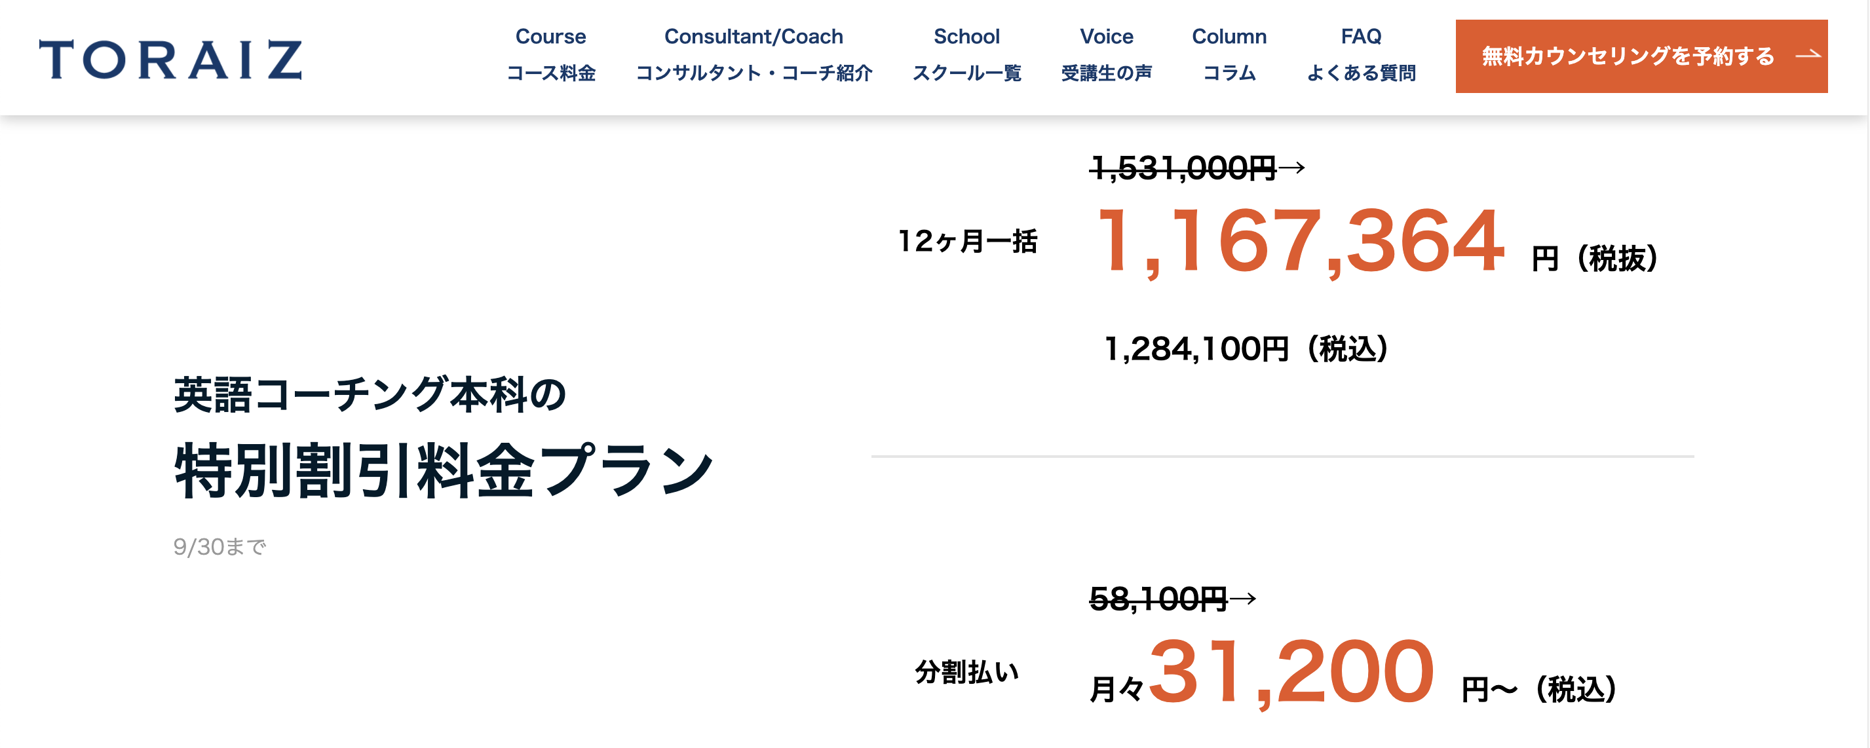
Task: Click the 1,284,100円（税込） text
Action: coord(1246,349)
